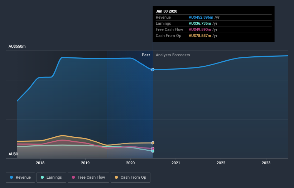Click the Analysts Forecasts label

173,55
